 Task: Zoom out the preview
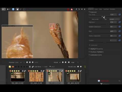(x=27, y=62)
